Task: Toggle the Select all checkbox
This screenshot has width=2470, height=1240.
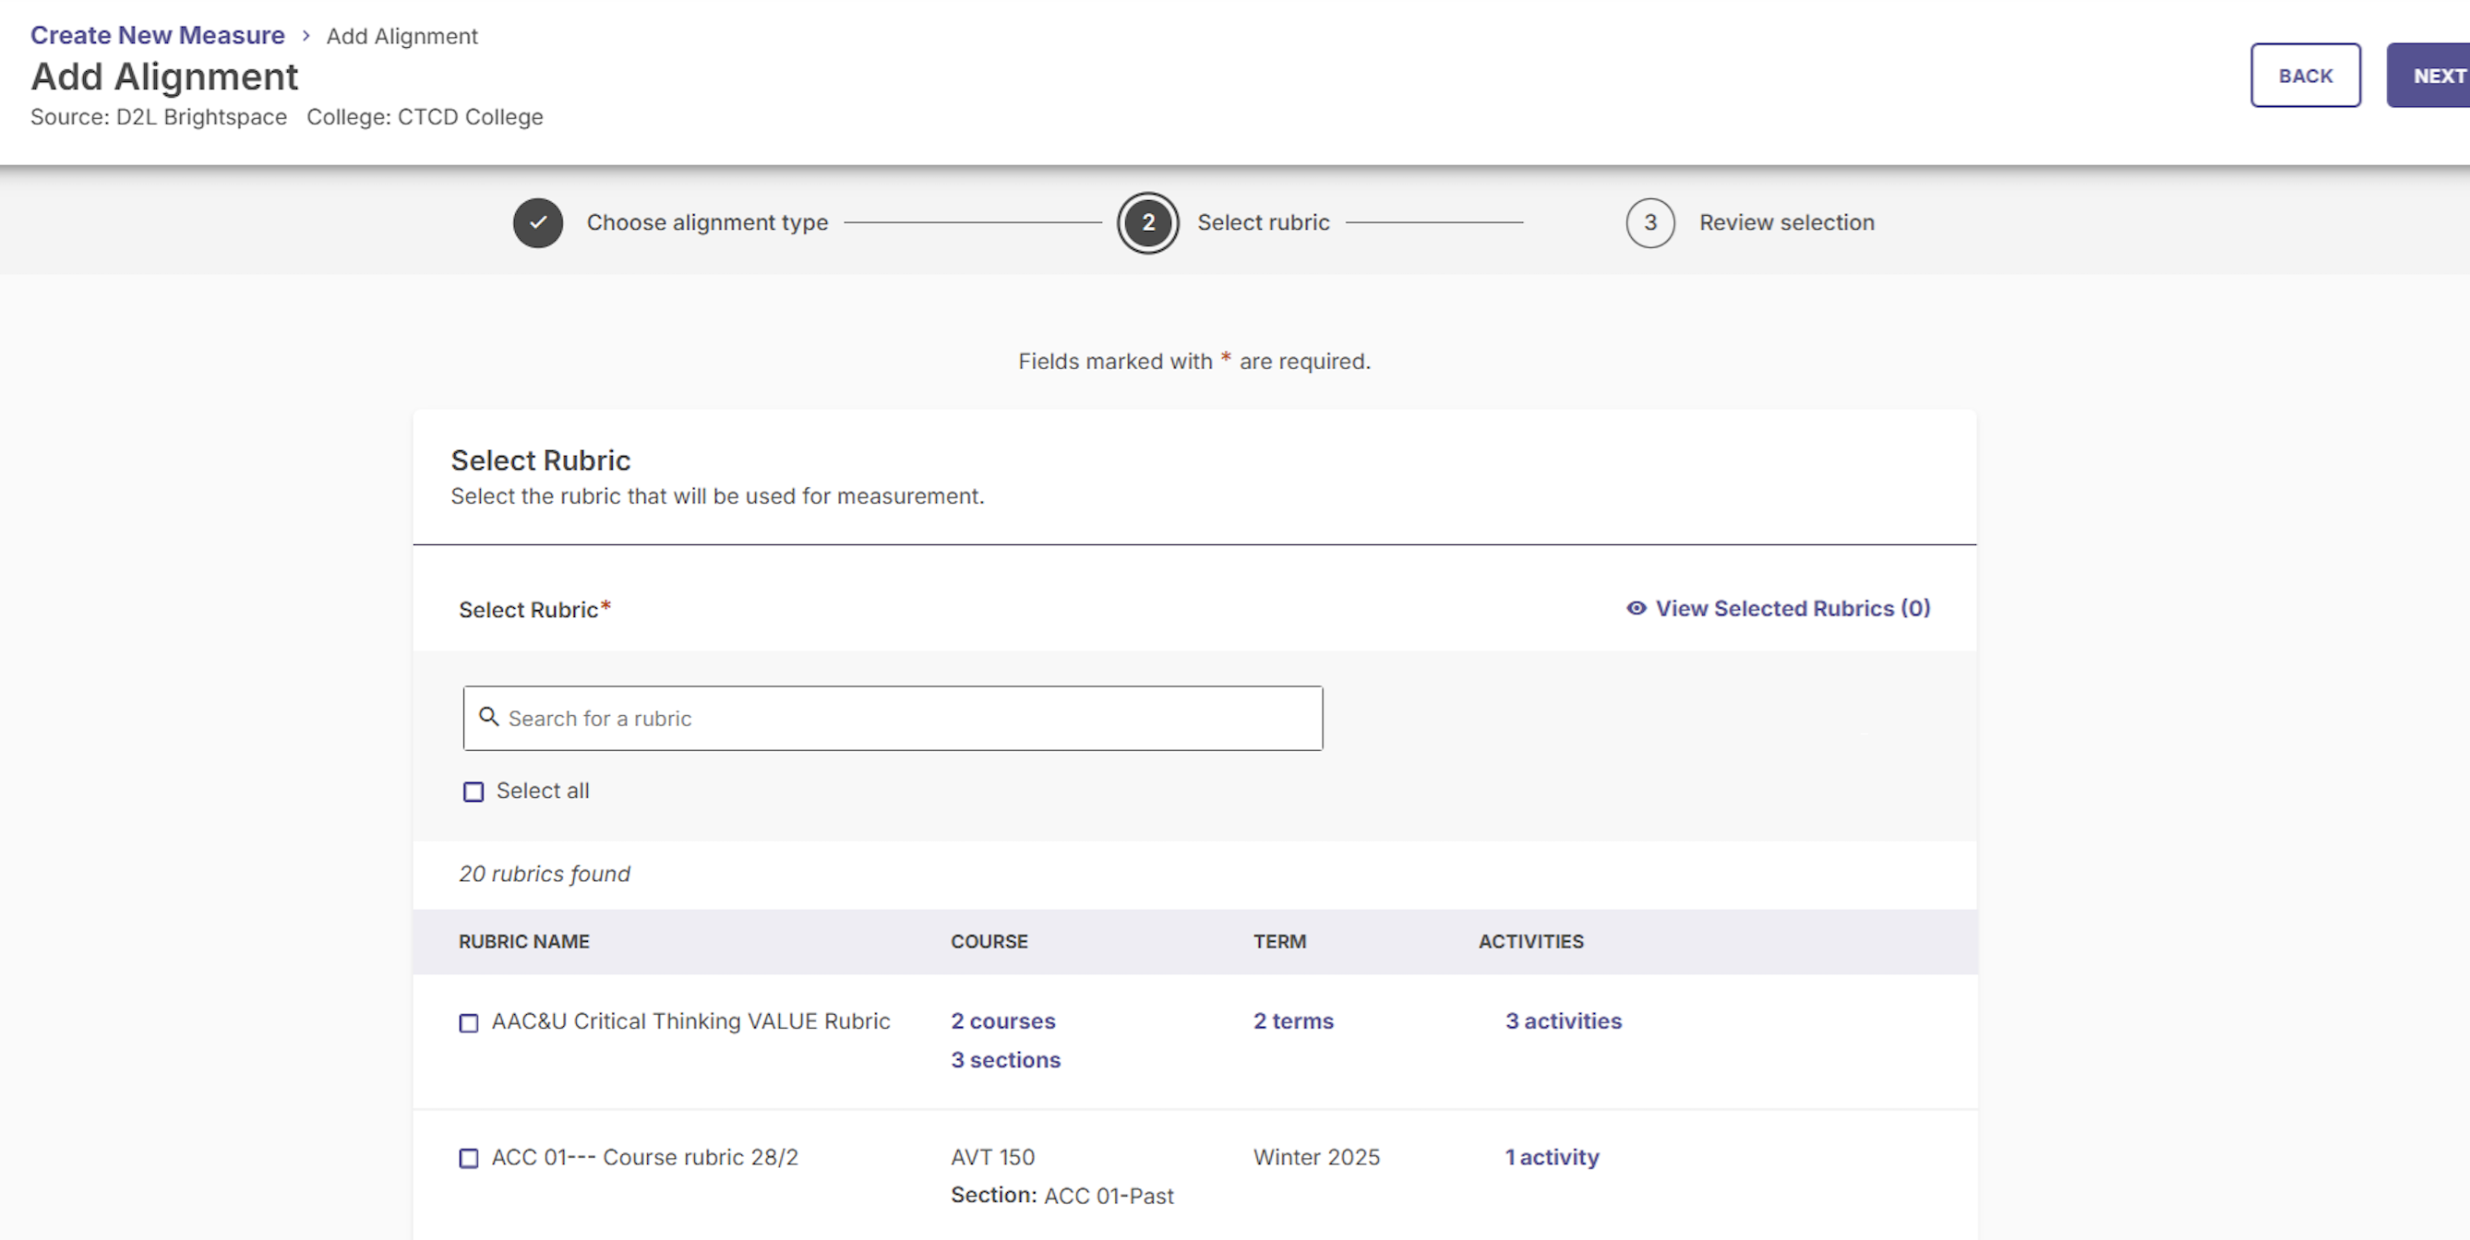Action: (x=474, y=792)
